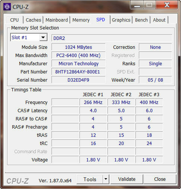This screenshot has height=189, width=181.
Task: Click the Tools button
Action: click(90, 179)
